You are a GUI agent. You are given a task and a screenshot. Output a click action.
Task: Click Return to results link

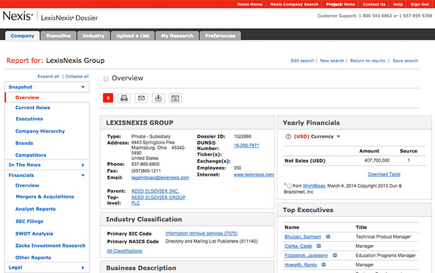368,60
